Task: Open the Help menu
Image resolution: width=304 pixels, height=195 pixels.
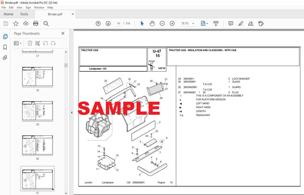Action: [x=50, y=8]
